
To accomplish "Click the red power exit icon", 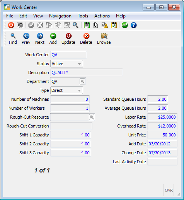I will (x=11, y=25).
